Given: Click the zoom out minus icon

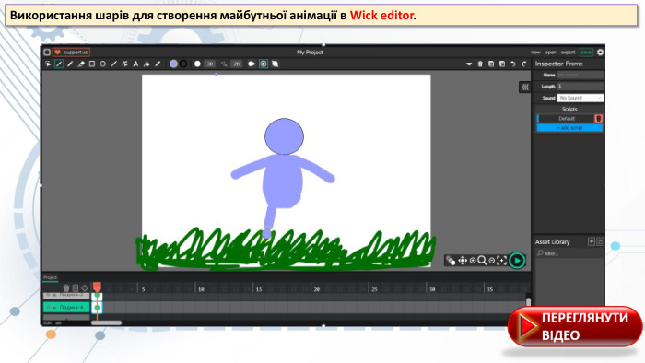Looking at the screenshot, I should (491, 261).
